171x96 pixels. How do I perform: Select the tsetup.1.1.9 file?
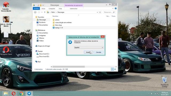[59, 28]
